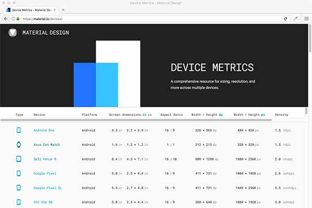Switch screen dimensions to inches
This screenshot has height=208, width=312.
[144, 114]
